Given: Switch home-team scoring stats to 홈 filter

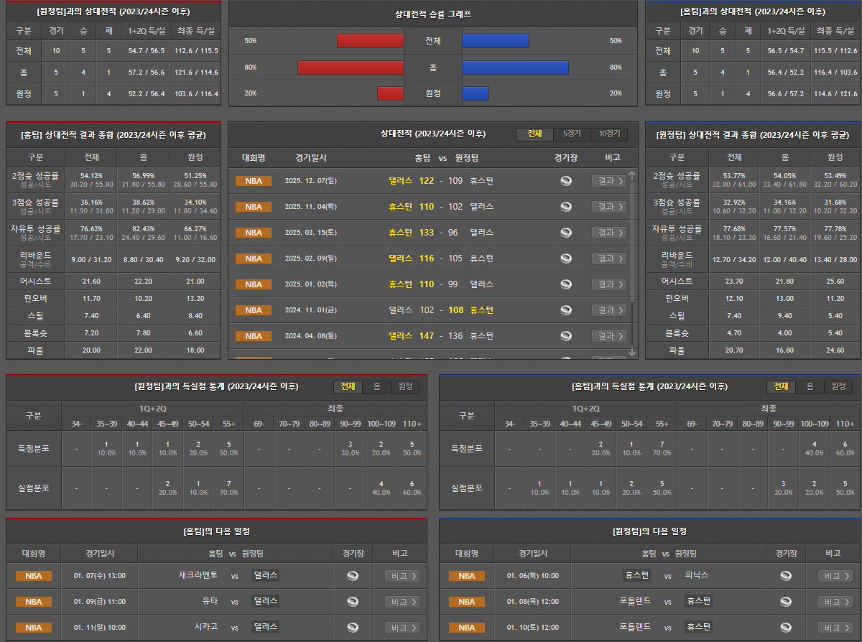Looking at the screenshot, I should tap(810, 387).
